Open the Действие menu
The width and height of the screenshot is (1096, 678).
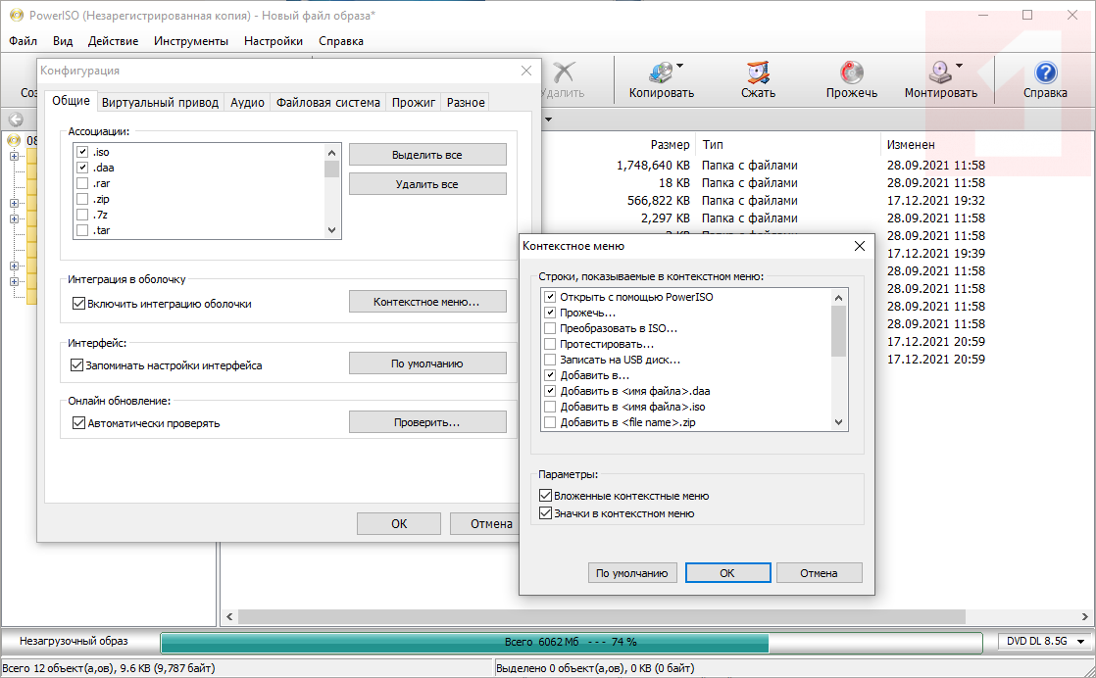(x=114, y=41)
